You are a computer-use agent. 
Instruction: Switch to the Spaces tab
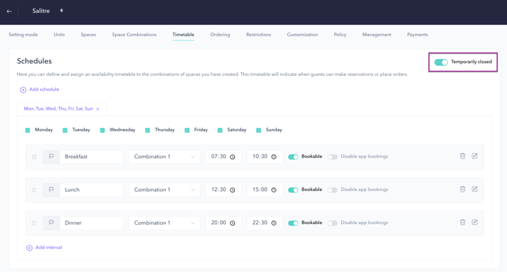[x=88, y=35]
